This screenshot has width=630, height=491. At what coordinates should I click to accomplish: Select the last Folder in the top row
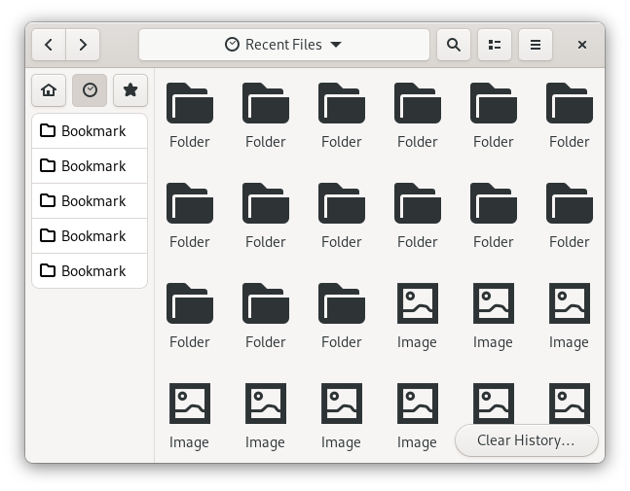pos(570,115)
